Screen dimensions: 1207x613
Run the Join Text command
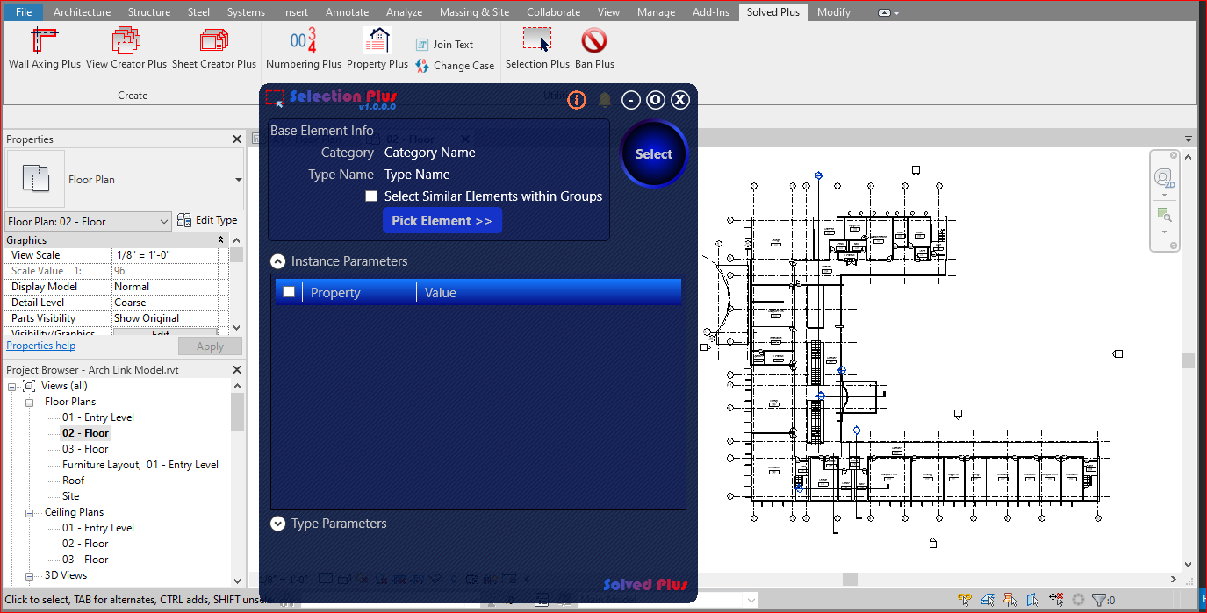[444, 44]
